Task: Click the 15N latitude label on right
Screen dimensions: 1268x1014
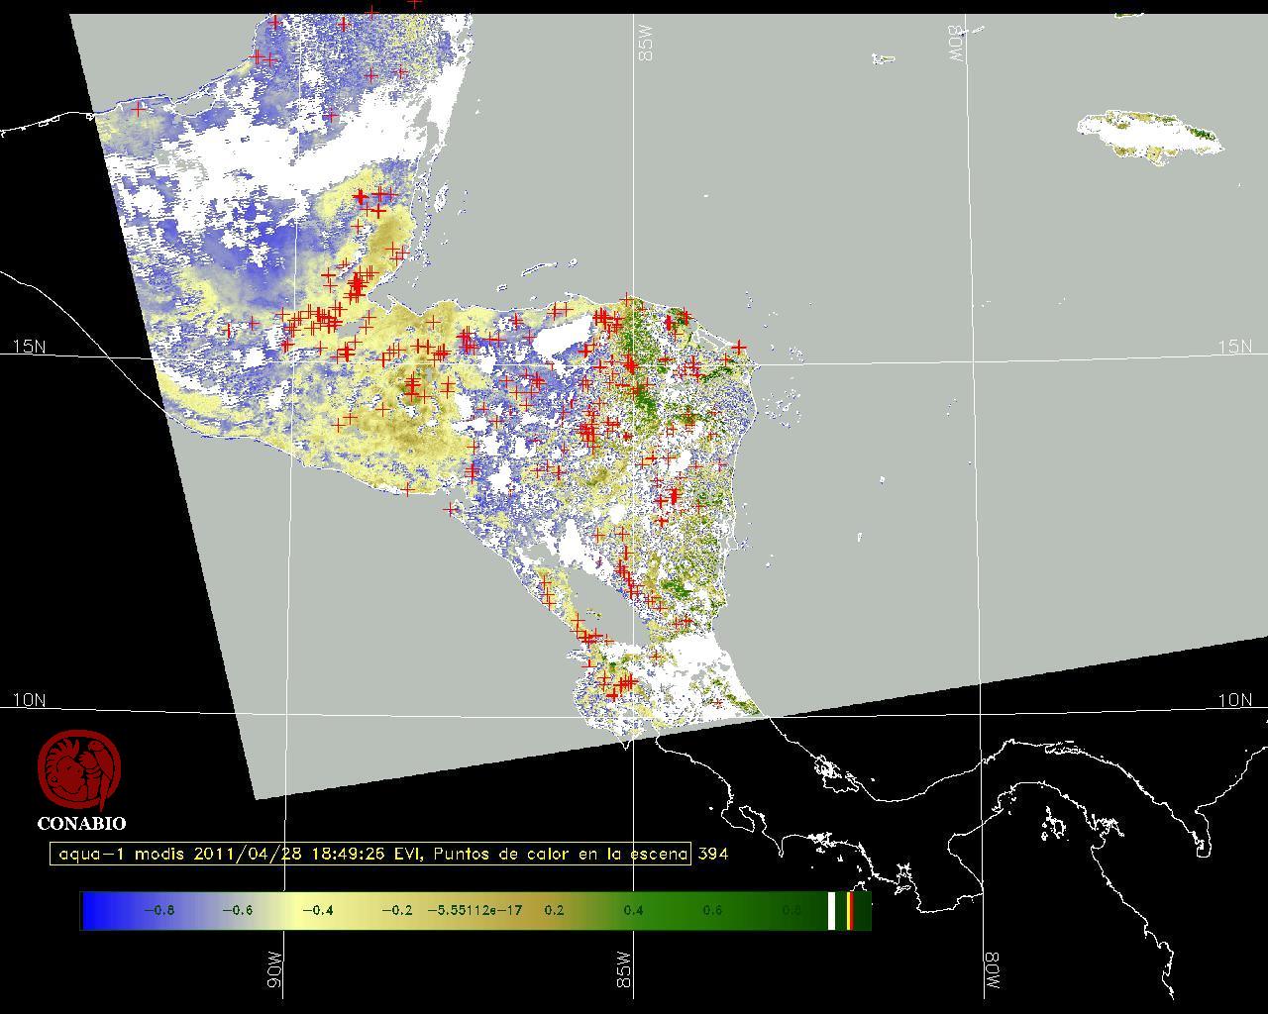Action: click(x=1234, y=347)
